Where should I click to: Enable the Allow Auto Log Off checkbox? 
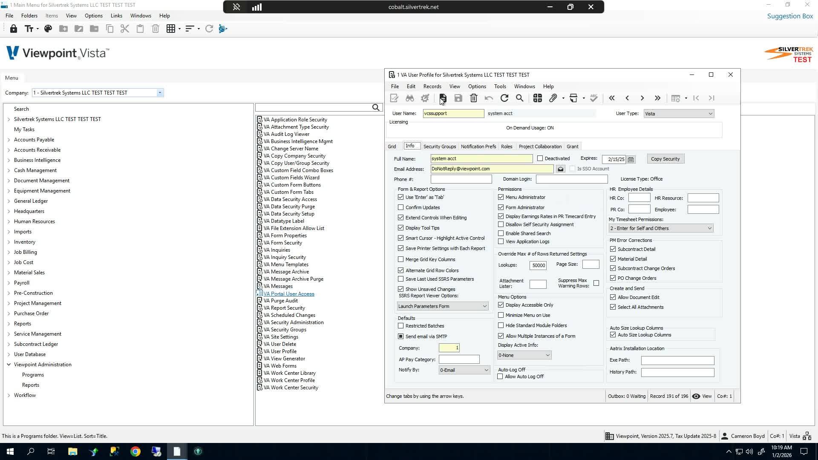(x=500, y=377)
